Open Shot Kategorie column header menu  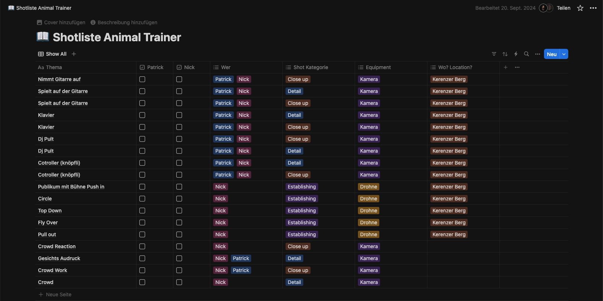(311, 67)
